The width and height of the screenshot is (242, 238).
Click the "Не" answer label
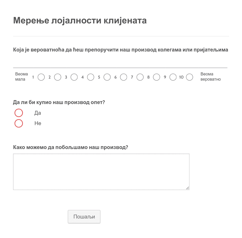coord(38,123)
